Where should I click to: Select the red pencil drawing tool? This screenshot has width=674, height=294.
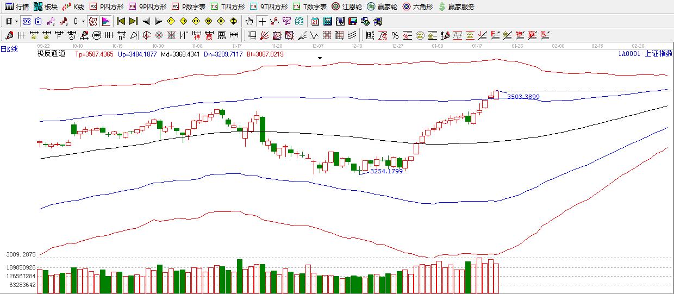pyautogui.click(x=9, y=35)
